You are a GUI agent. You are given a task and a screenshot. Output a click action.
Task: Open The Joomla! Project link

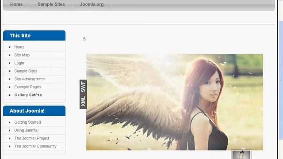32,138
